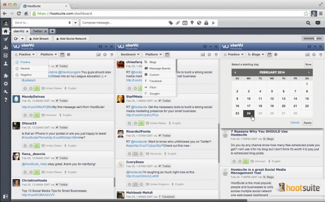This screenshot has width=325, height=202.
Task: Open date calendar icon in first stream toolbar
Action: coord(62,54)
